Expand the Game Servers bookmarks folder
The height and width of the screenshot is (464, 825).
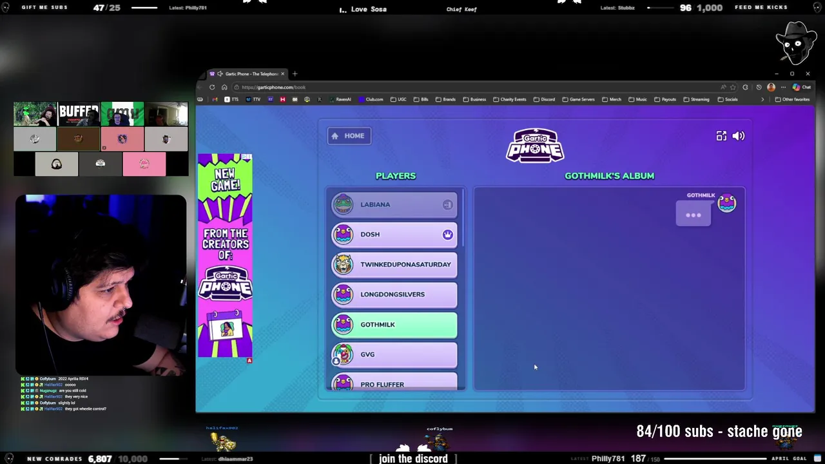click(578, 99)
